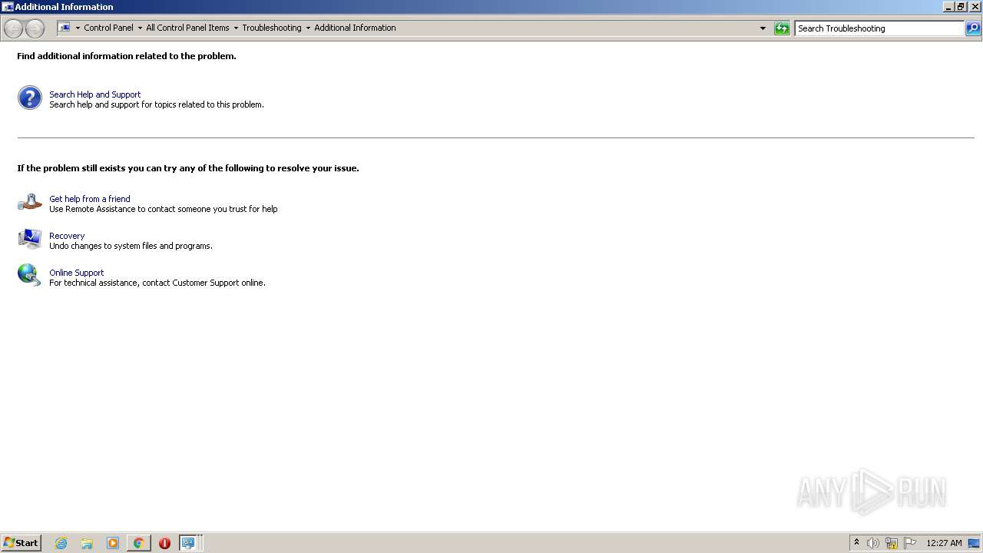Click the Online Support globe icon
Image resolution: width=983 pixels, height=553 pixels.
pos(29,275)
